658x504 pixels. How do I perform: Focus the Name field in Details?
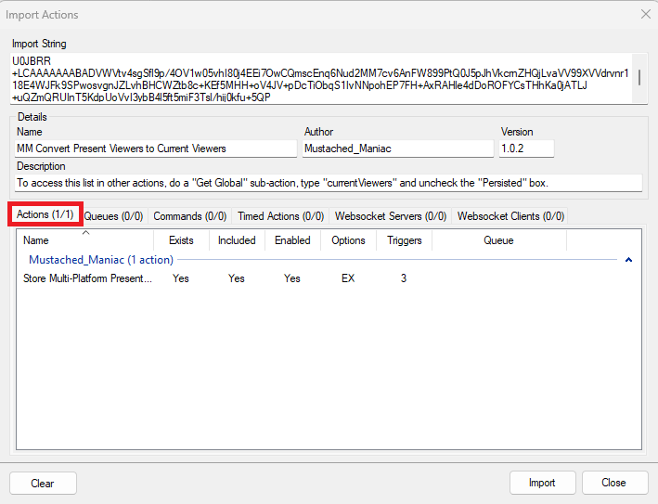(154, 149)
